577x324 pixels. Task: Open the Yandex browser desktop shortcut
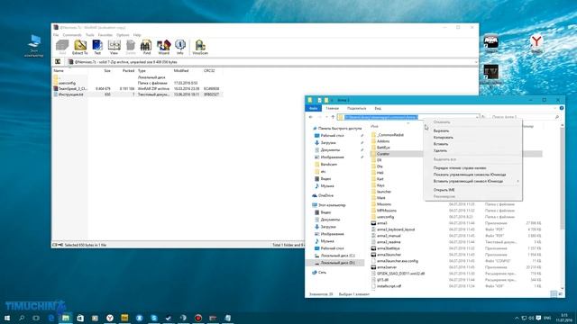[536, 43]
